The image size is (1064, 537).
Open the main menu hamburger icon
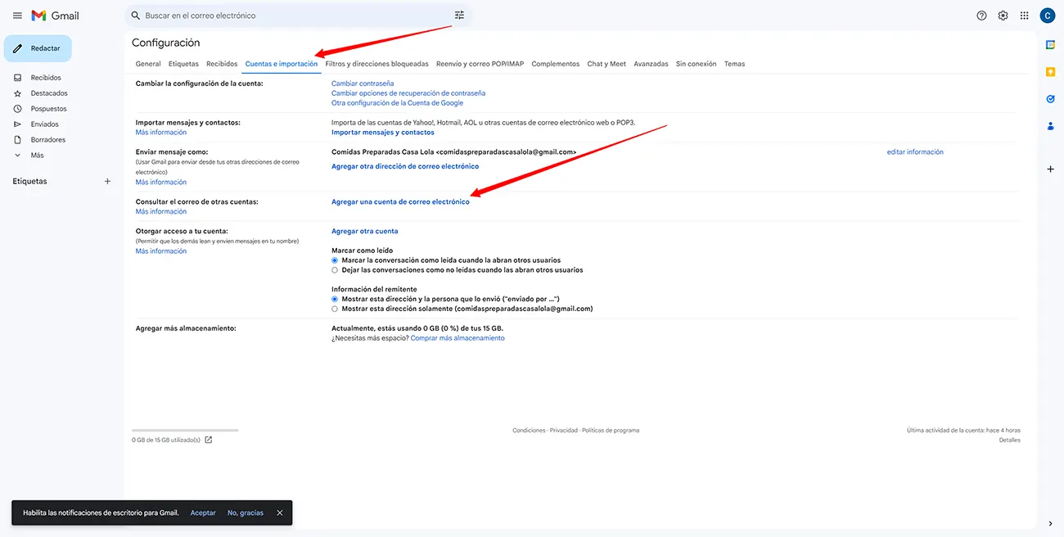(x=17, y=16)
